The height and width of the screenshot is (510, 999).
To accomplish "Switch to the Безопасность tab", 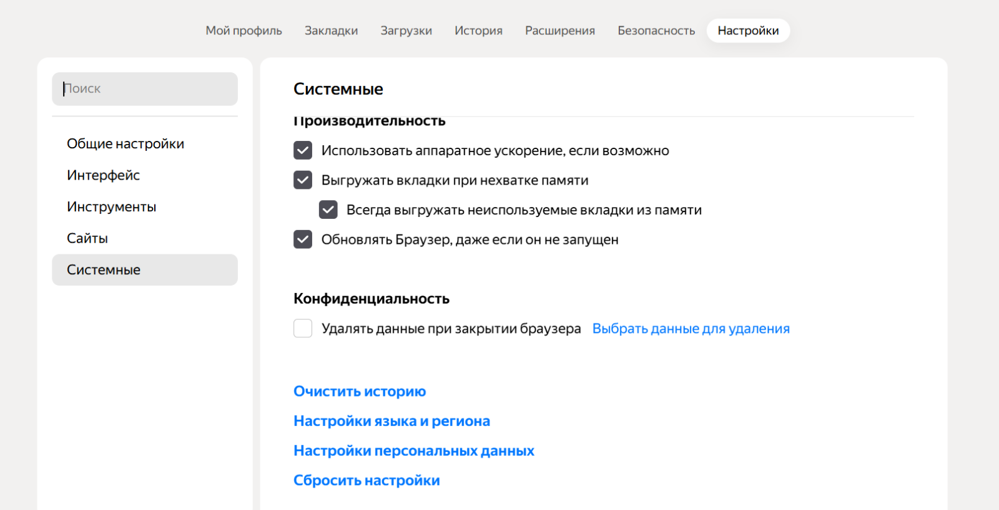I will pos(656,31).
